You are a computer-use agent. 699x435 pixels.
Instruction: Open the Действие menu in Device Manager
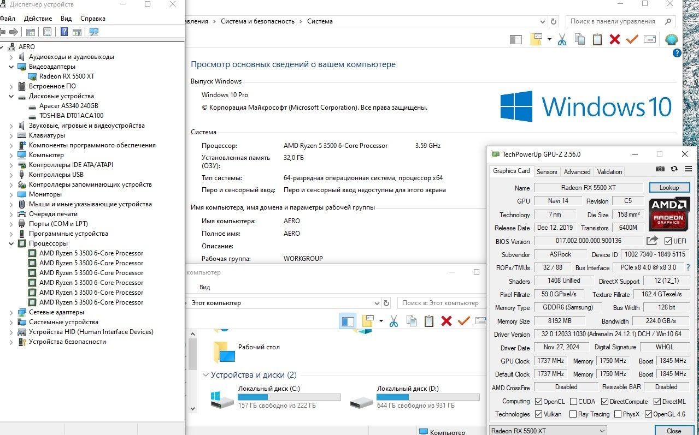click(38, 19)
